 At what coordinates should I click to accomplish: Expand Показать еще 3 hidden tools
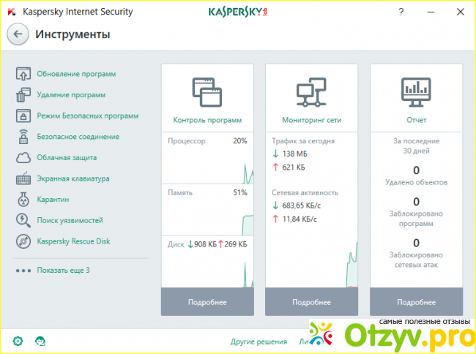tap(63, 271)
